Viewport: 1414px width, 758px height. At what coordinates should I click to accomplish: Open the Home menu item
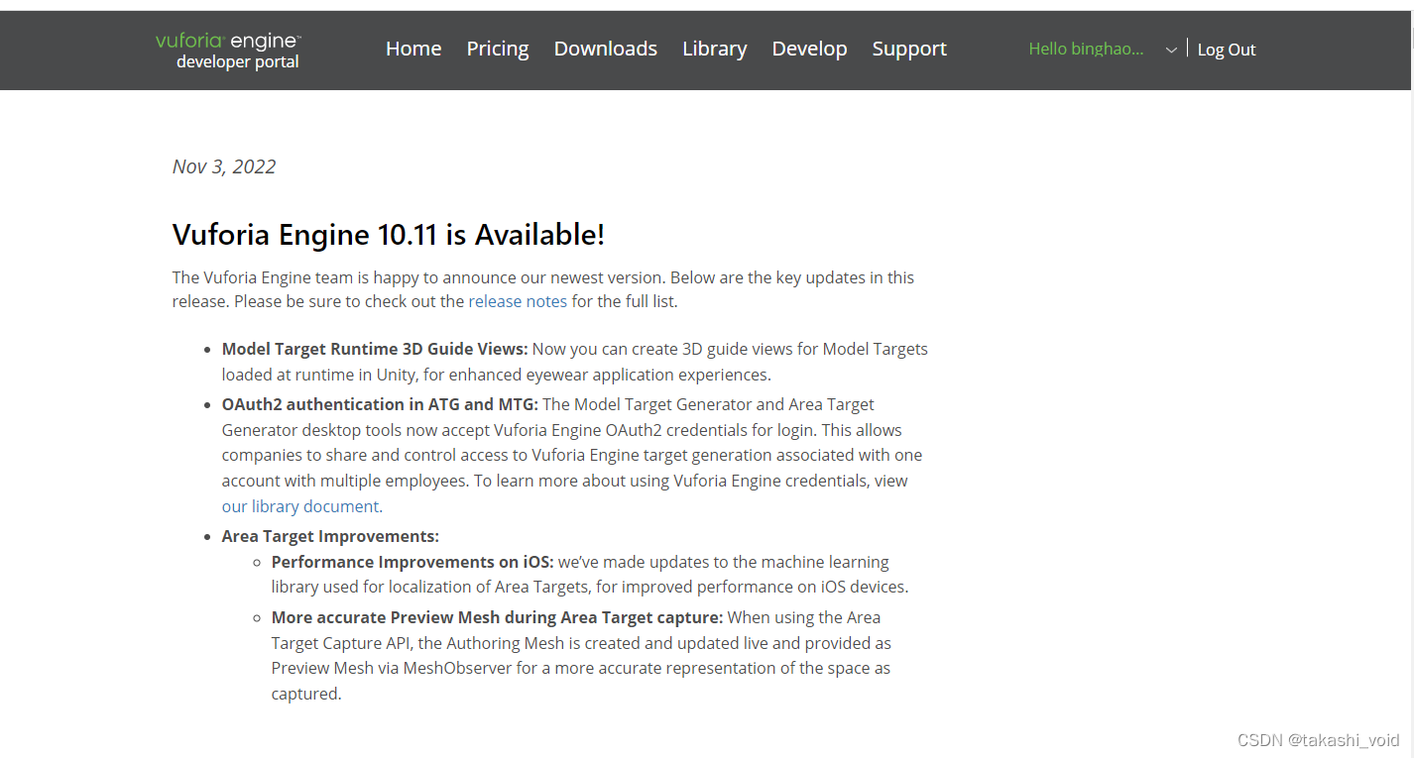click(x=413, y=49)
